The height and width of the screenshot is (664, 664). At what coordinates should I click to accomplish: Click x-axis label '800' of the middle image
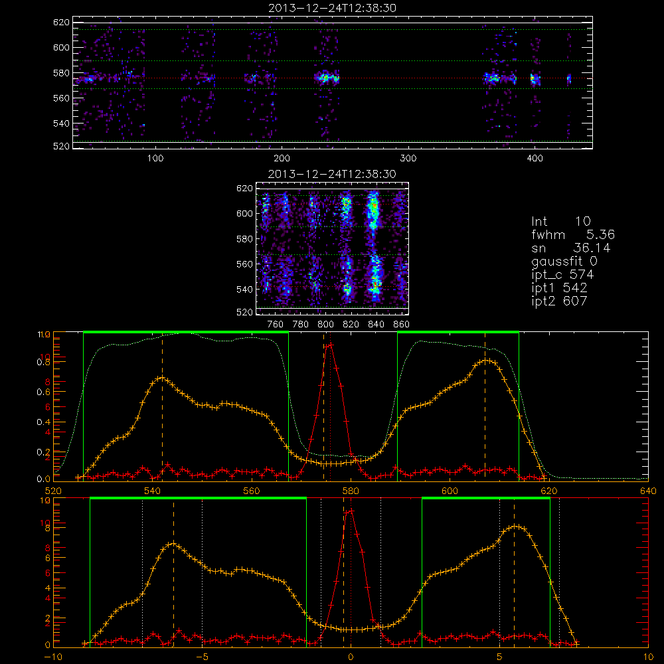tap(325, 325)
